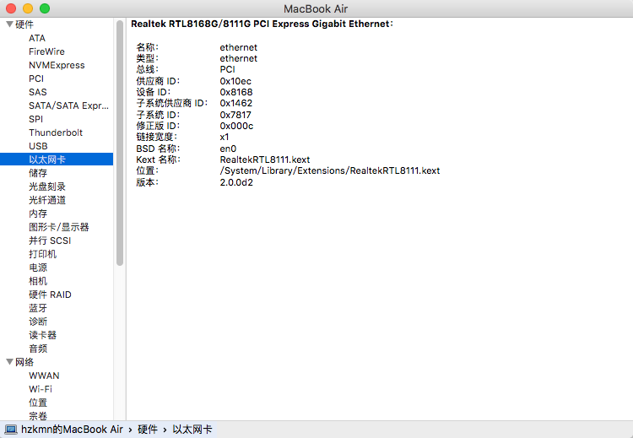
Task: Click the 类型 value ethernet
Action: [239, 58]
